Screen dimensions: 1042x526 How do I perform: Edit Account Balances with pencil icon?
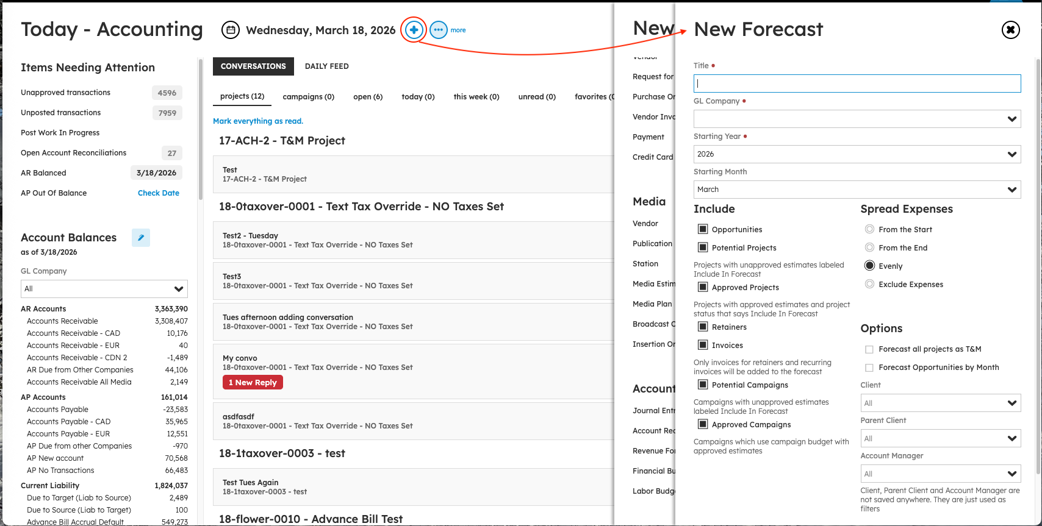point(141,238)
